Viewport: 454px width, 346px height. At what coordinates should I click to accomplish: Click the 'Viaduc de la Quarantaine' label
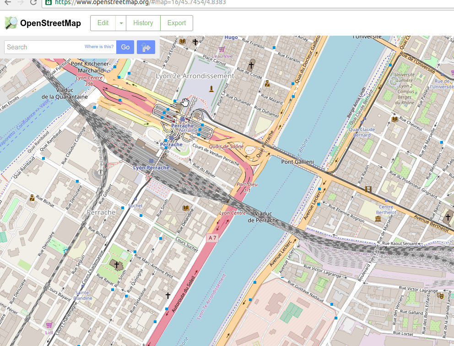65,93
